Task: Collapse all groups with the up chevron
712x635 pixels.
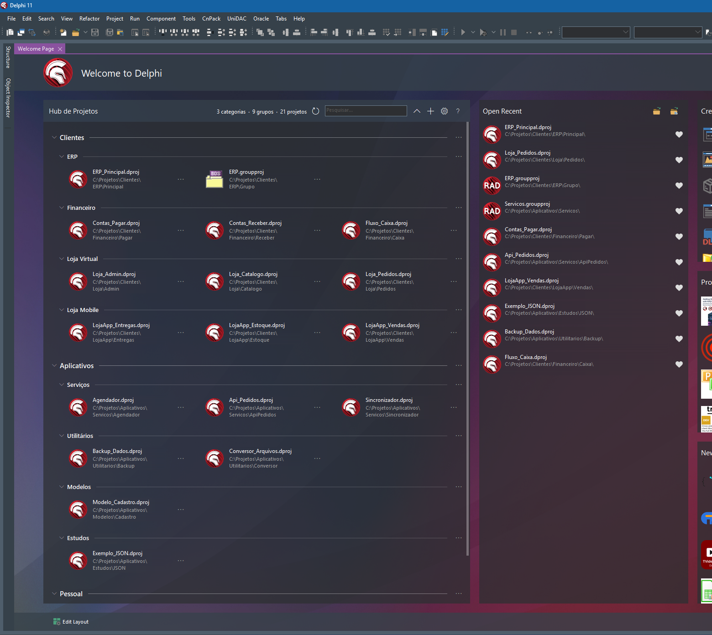Action: coord(417,111)
